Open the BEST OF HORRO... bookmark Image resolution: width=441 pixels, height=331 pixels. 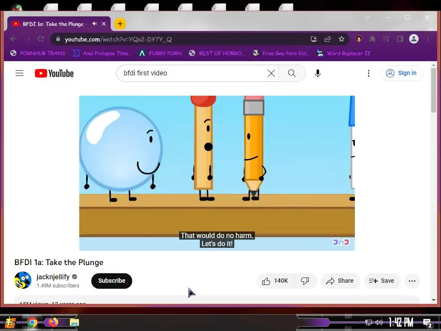pyautogui.click(x=217, y=53)
